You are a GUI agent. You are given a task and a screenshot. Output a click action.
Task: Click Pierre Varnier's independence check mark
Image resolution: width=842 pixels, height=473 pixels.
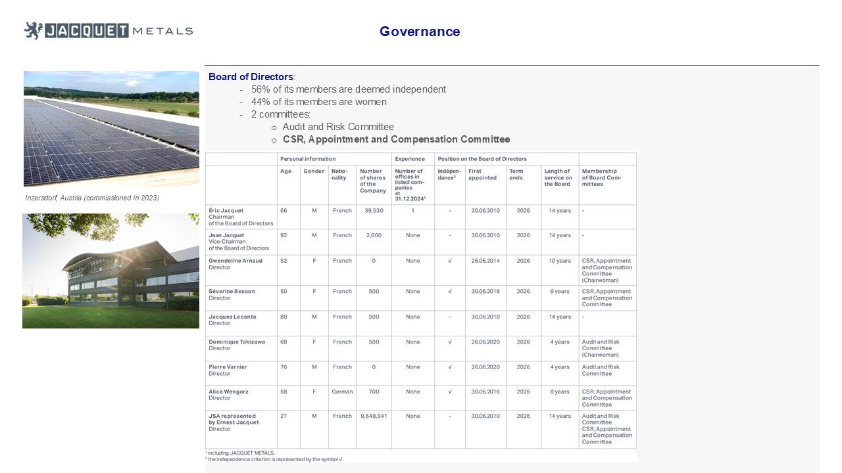[x=449, y=367]
